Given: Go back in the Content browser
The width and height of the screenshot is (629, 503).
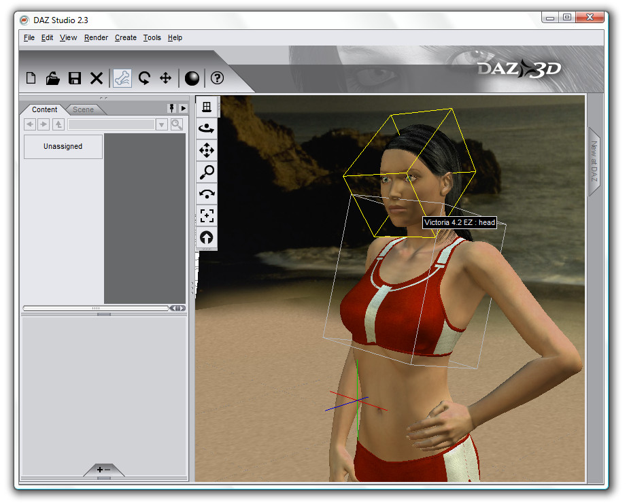Looking at the screenshot, I should [30, 124].
